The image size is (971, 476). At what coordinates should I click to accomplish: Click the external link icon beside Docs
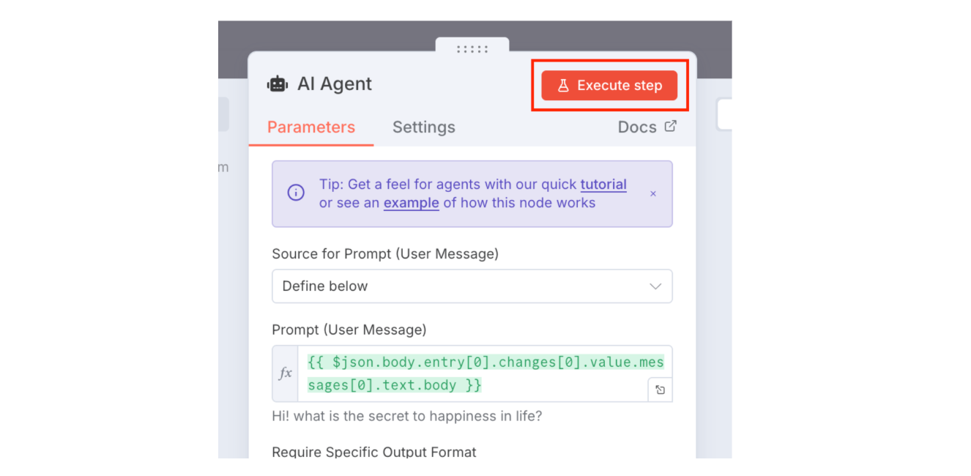(x=670, y=126)
